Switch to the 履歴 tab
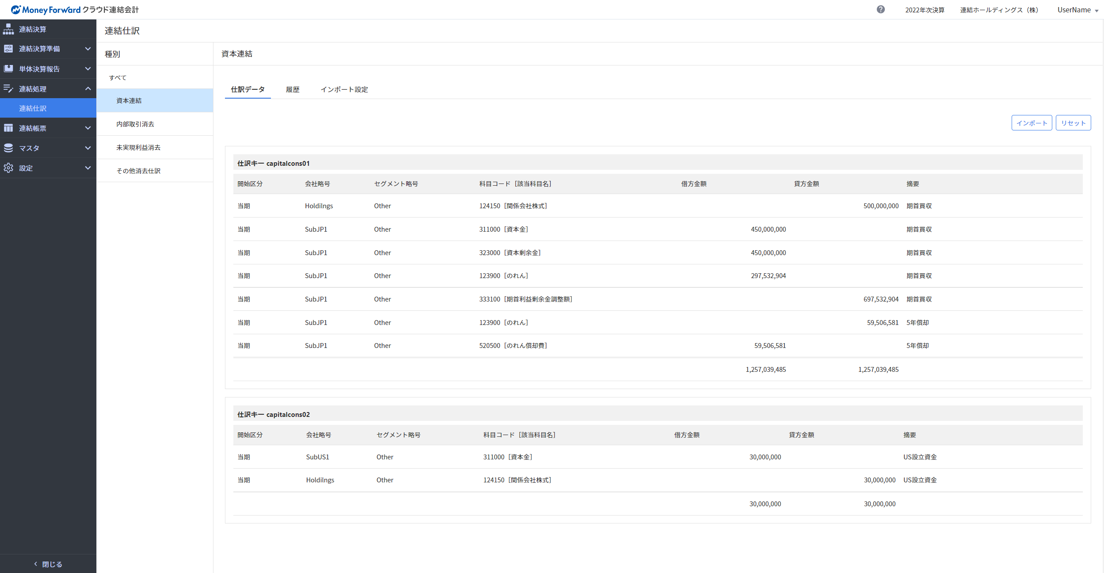Viewport: 1104px width, 573px height. point(292,90)
